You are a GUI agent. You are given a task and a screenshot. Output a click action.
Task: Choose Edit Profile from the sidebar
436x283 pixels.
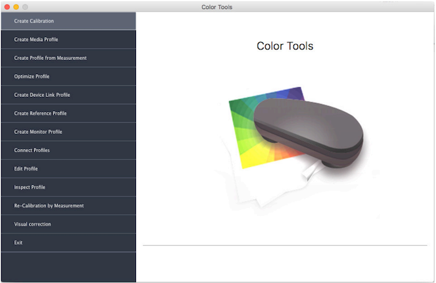[x=68, y=168]
